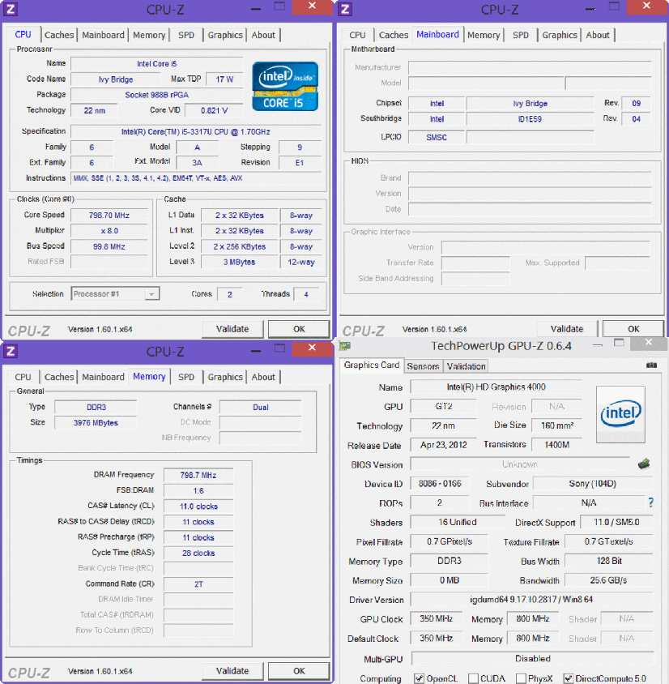669x684 pixels.
Task: Open Graphics tab in Mainboard window
Action: pos(560,35)
